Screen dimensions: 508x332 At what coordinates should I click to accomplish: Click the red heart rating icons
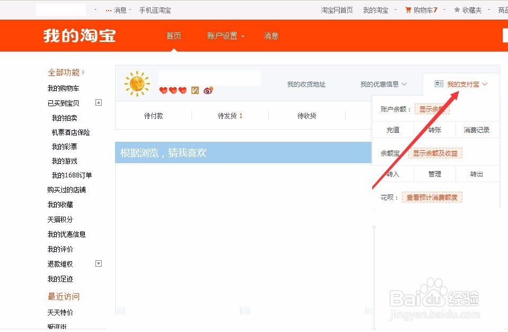coord(173,90)
